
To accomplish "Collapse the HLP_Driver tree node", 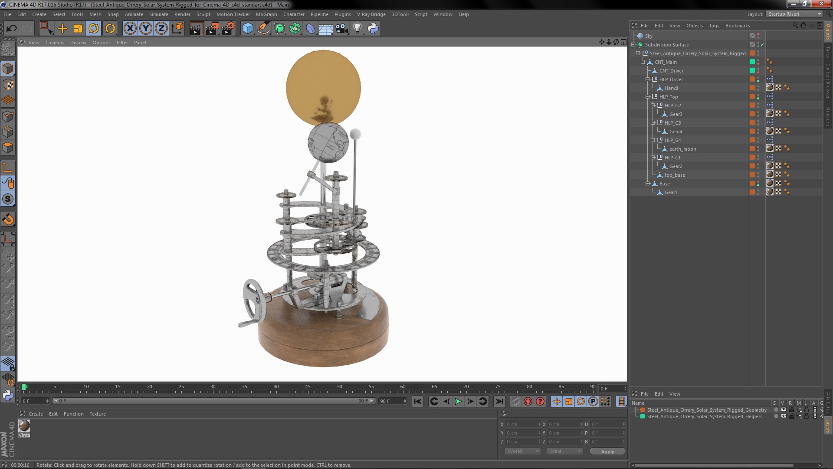I will point(648,79).
